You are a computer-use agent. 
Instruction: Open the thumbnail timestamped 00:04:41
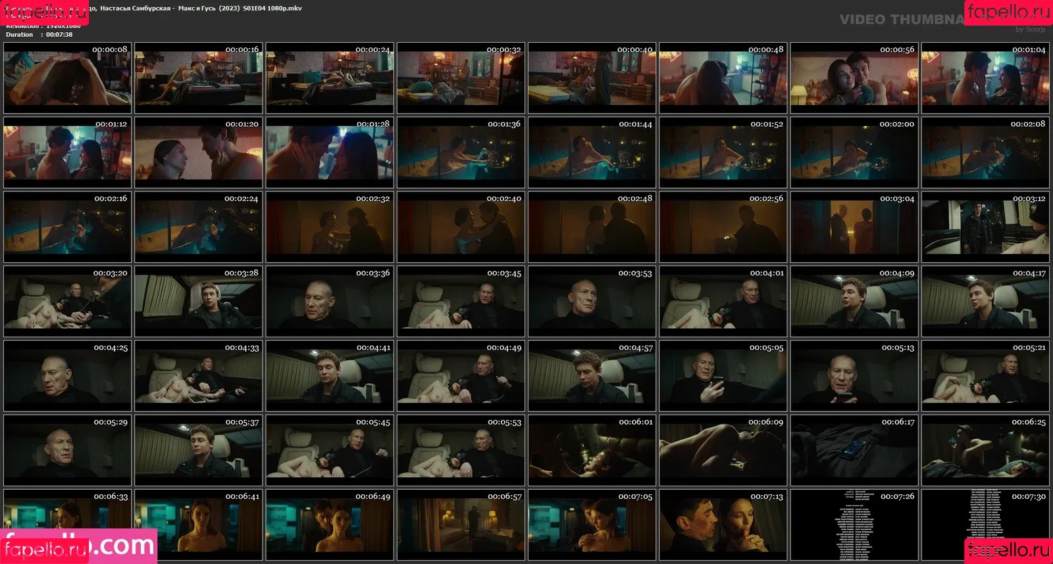(x=330, y=376)
